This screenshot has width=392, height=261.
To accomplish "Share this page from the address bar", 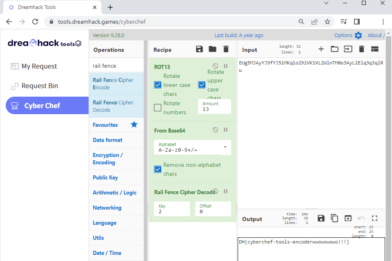I will click(314, 22).
